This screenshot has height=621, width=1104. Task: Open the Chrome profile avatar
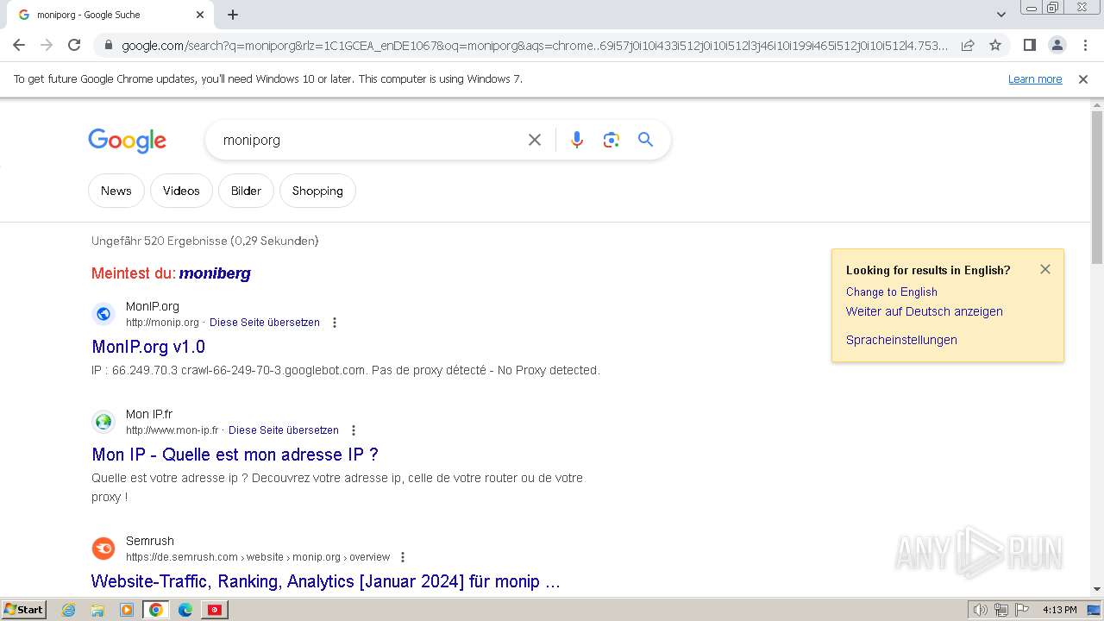[1057, 45]
